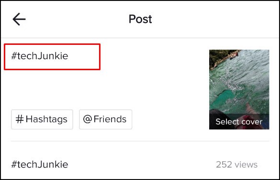This screenshot has height=180, width=280.
Task: Click the word views beside 252
Action: pyautogui.click(x=246, y=165)
